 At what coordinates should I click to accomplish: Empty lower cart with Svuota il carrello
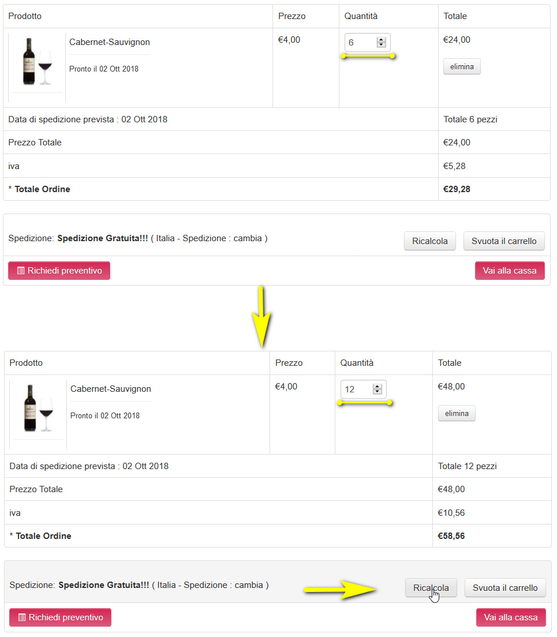click(x=506, y=588)
